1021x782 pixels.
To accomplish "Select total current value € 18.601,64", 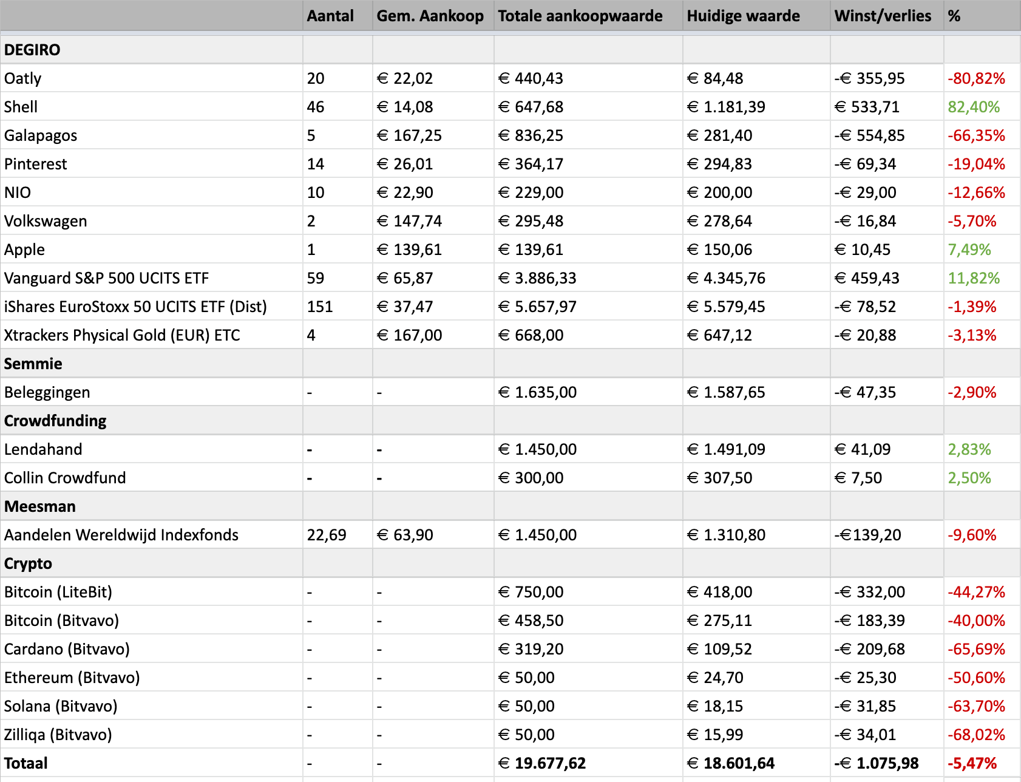I will tap(756, 763).
